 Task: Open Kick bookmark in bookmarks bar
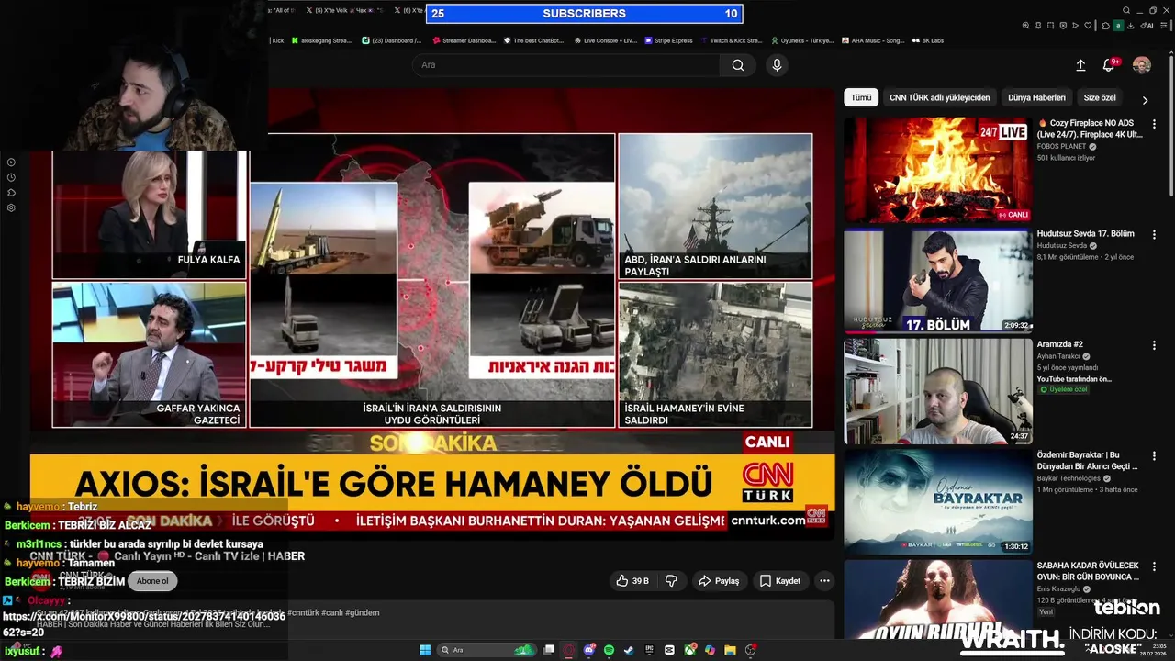[277, 40]
